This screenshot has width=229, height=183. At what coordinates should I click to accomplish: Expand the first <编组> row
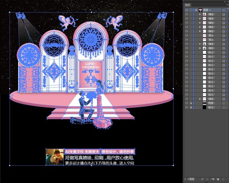point(200,14)
